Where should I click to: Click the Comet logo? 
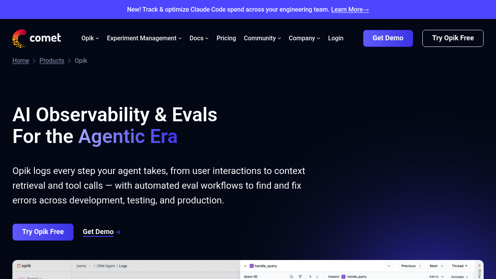37,38
